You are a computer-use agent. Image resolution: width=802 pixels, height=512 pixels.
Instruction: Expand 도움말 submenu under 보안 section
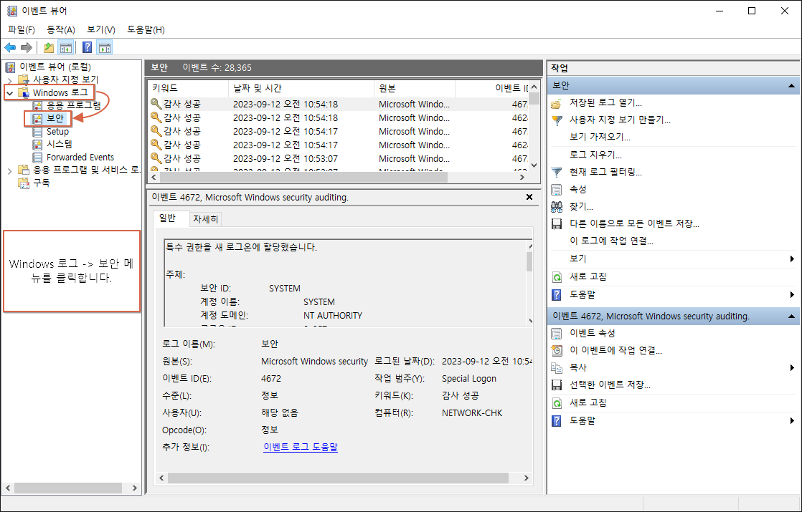(792, 294)
